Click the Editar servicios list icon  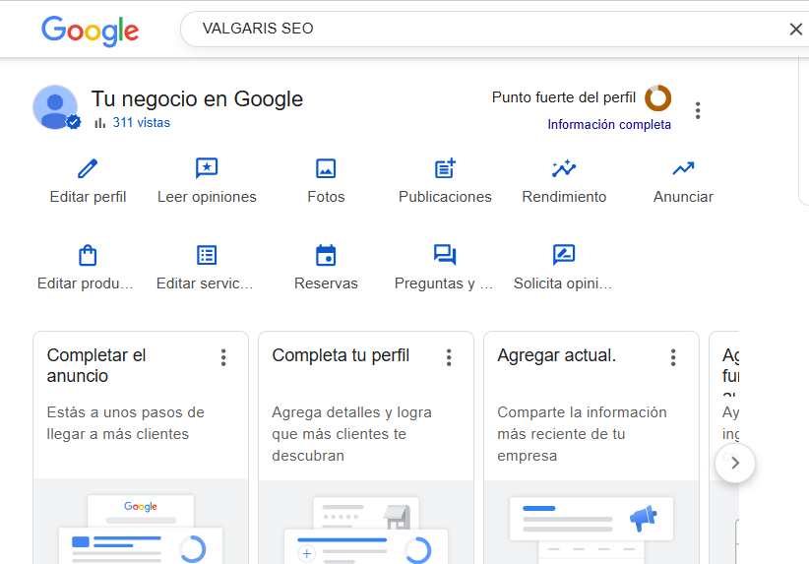point(207,255)
